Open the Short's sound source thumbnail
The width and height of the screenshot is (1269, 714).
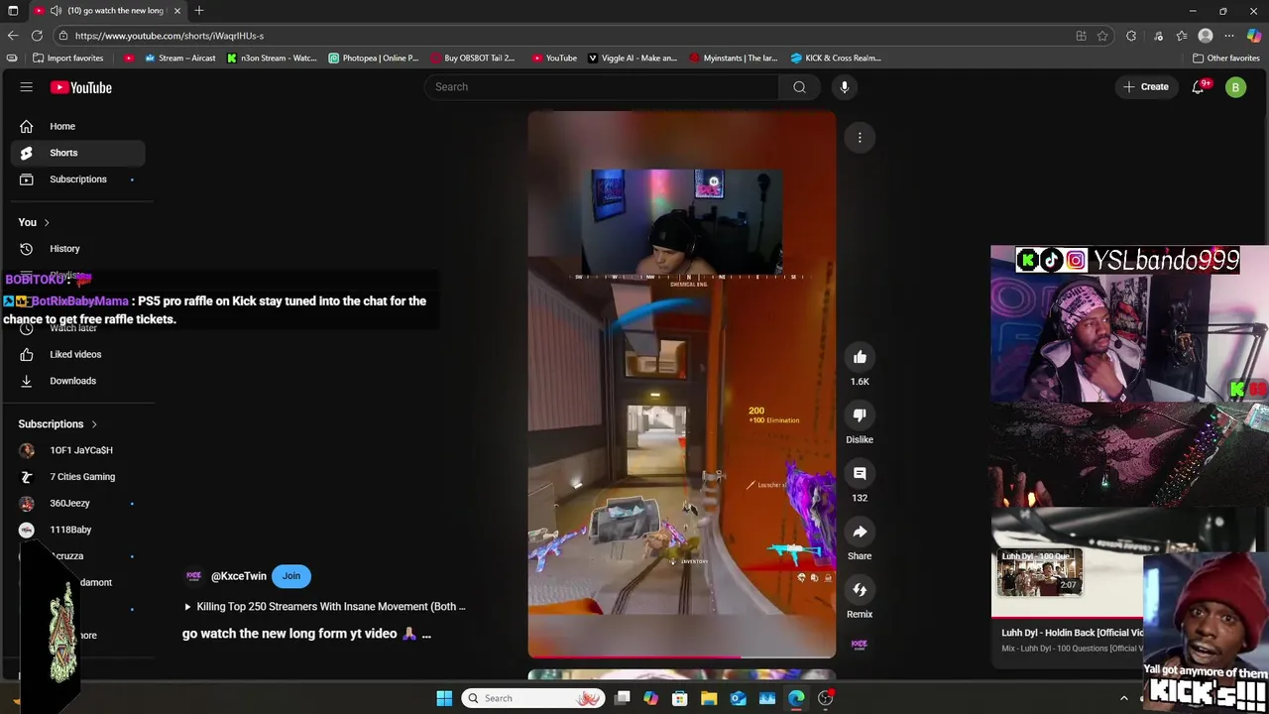click(860, 645)
